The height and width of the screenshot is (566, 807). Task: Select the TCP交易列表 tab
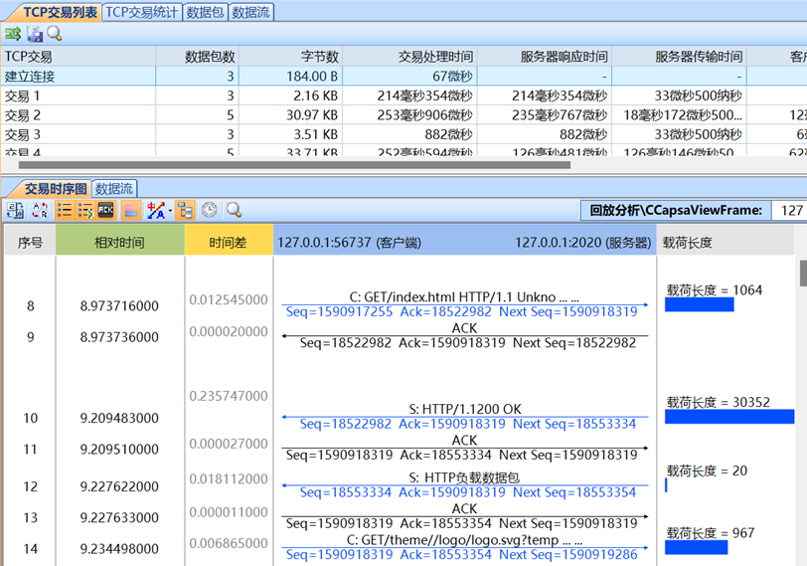58,12
